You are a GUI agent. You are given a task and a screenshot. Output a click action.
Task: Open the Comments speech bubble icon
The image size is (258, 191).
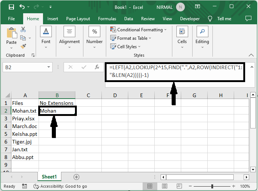click(248, 18)
